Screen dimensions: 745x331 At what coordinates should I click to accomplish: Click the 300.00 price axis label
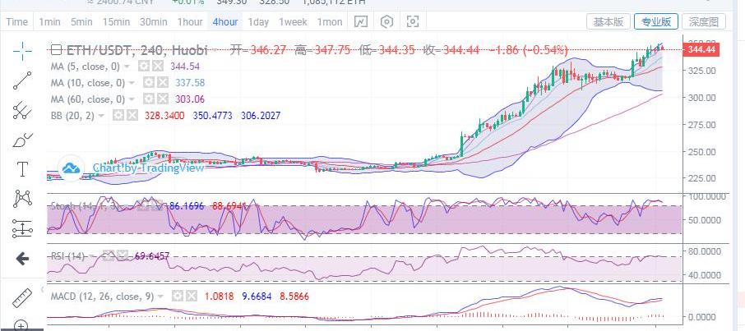(x=703, y=98)
